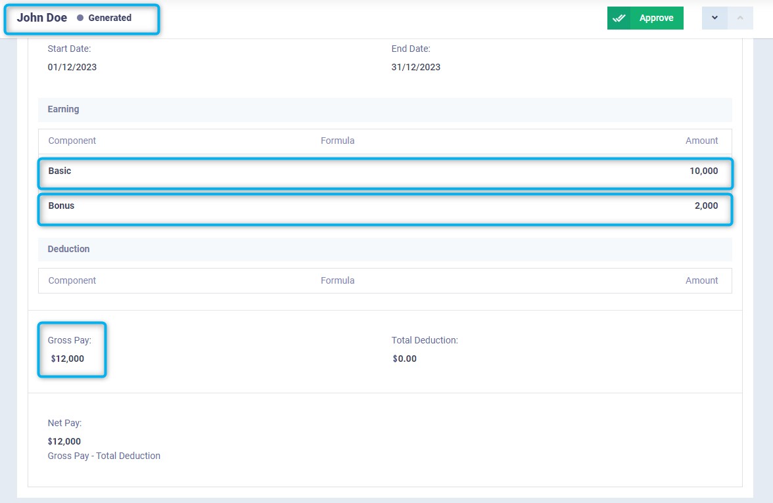Image resolution: width=773 pixels, height=503 pixels.
Task: Click the greyed-out up chevron button
Action: click(740, 18)
